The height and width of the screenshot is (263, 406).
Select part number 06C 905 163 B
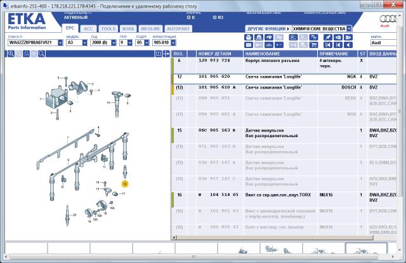point(217,130)
